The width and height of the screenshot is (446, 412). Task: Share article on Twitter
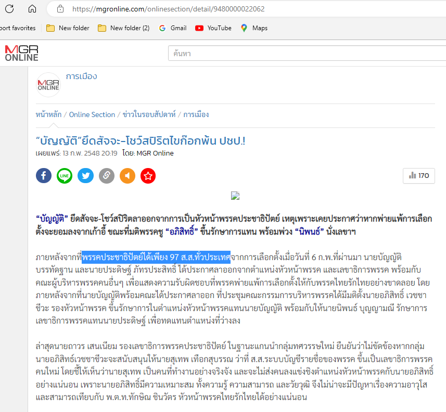point(86,176)
